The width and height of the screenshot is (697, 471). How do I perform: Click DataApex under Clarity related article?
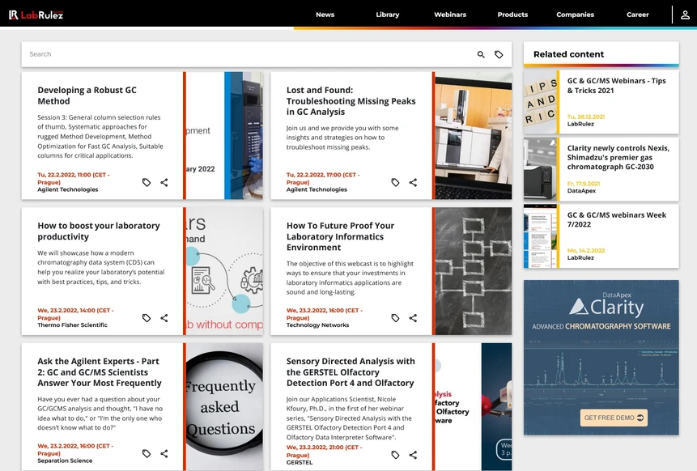click(581, 191)
